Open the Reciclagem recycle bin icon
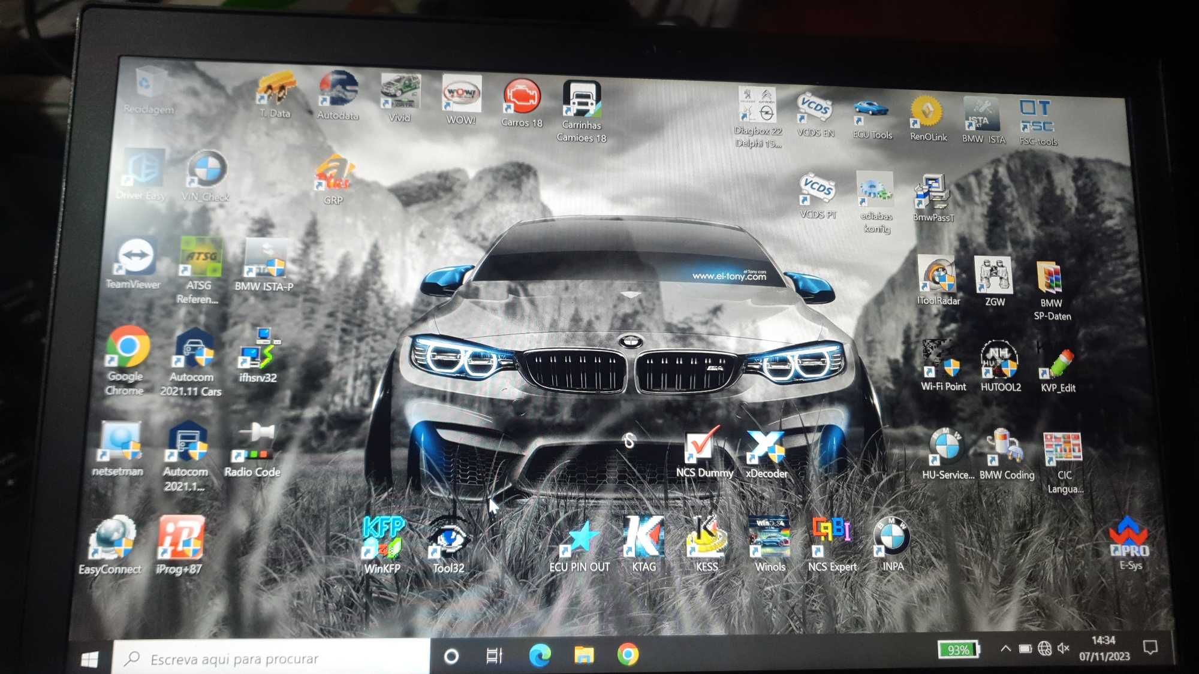 148,90
